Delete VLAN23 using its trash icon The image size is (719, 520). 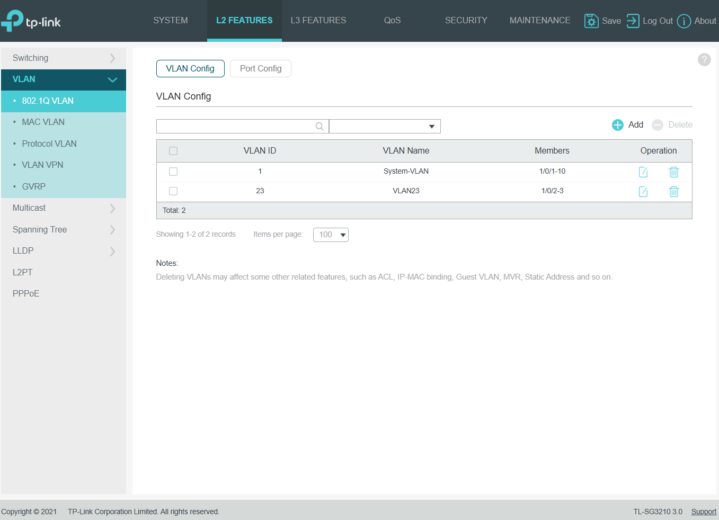(673, 192)
